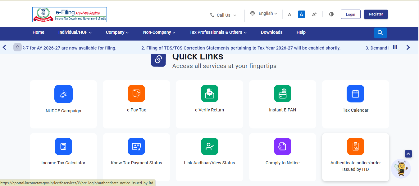Viewport: 419px width, 186px height.
Task: Click the e-Pay Tax wallet icon
Action: coord(136,93)
